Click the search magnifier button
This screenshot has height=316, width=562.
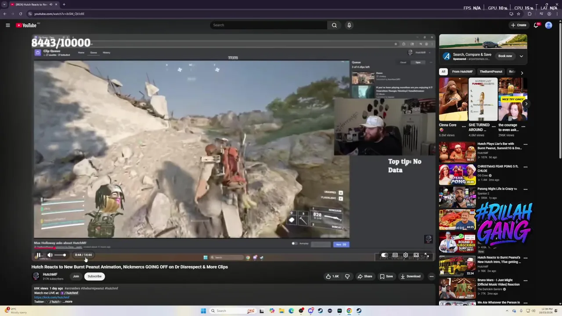(x=334, y=25)
